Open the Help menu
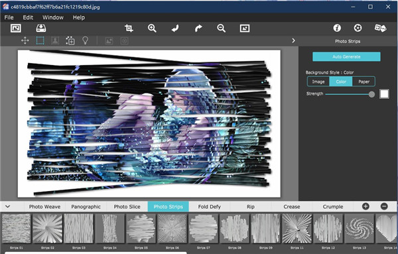 coord(79,17)
